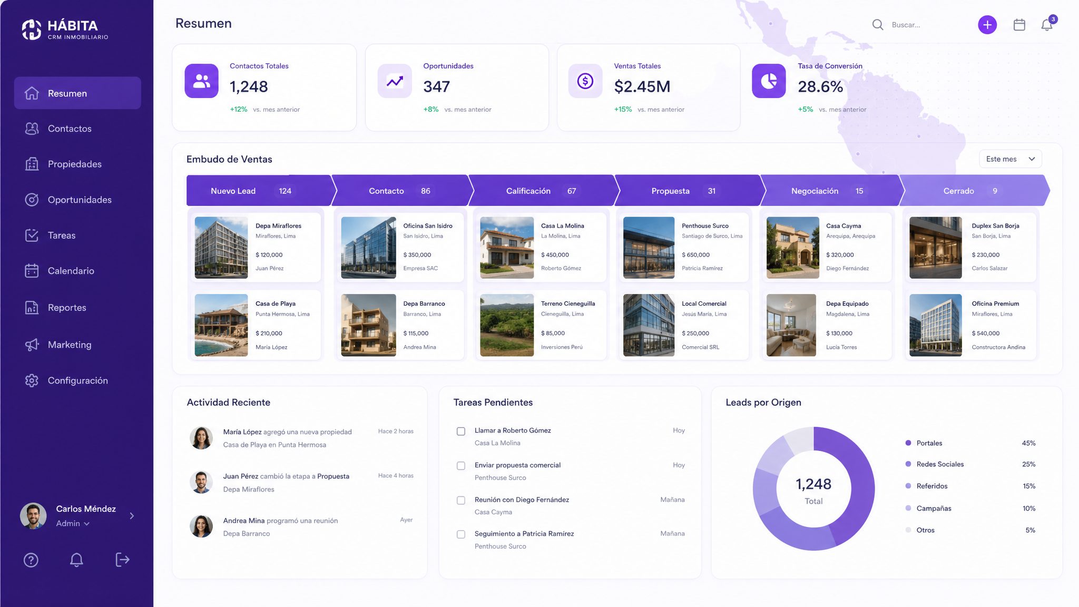1079x607 pixels.
Task: Click Tasa de Conversión pie icon
Action: 769,81
